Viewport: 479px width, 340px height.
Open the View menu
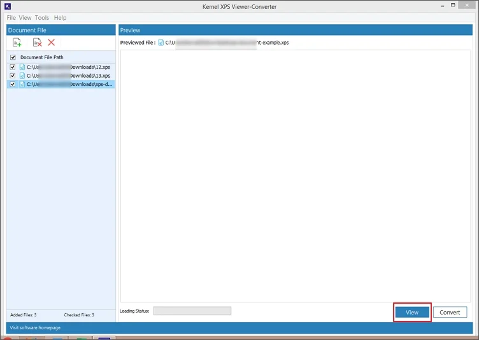pos(25,18)
